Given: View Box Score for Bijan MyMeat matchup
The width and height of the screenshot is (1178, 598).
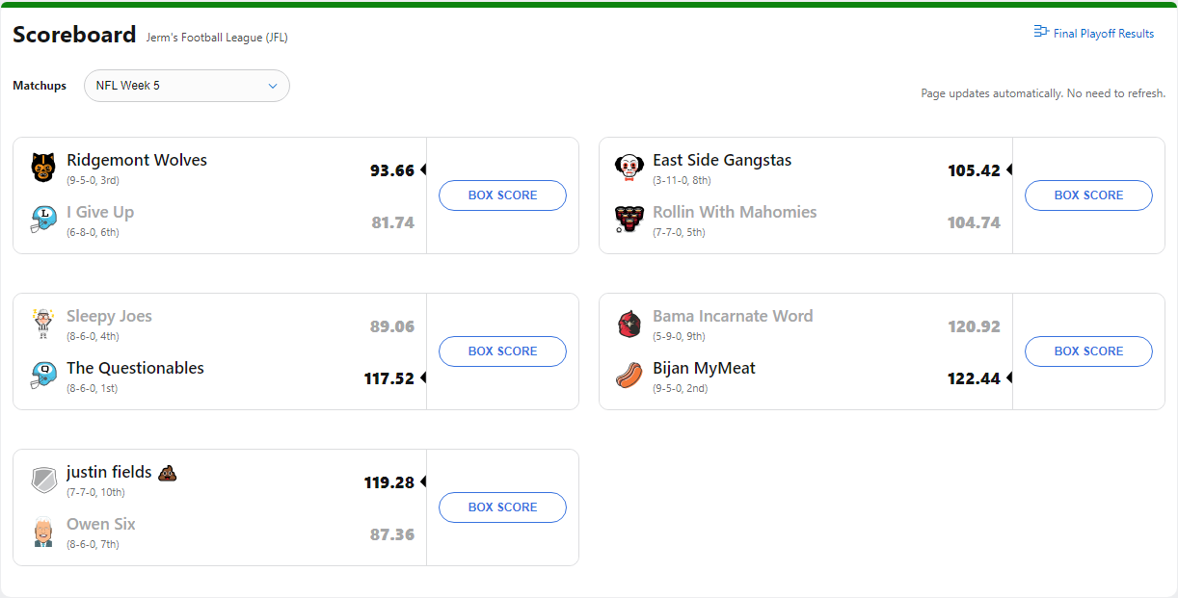Looking at the screenshot, I should click(1088, 351).
